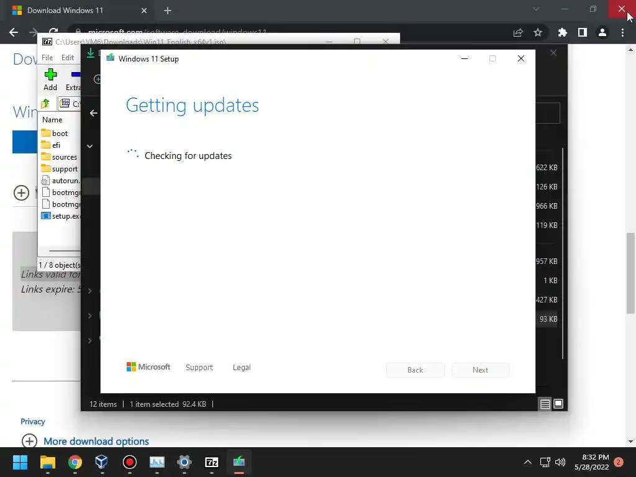The image size is (636, 477).
Task: Click Legal link in Windows 11 Setup
Action: [242, 368]
